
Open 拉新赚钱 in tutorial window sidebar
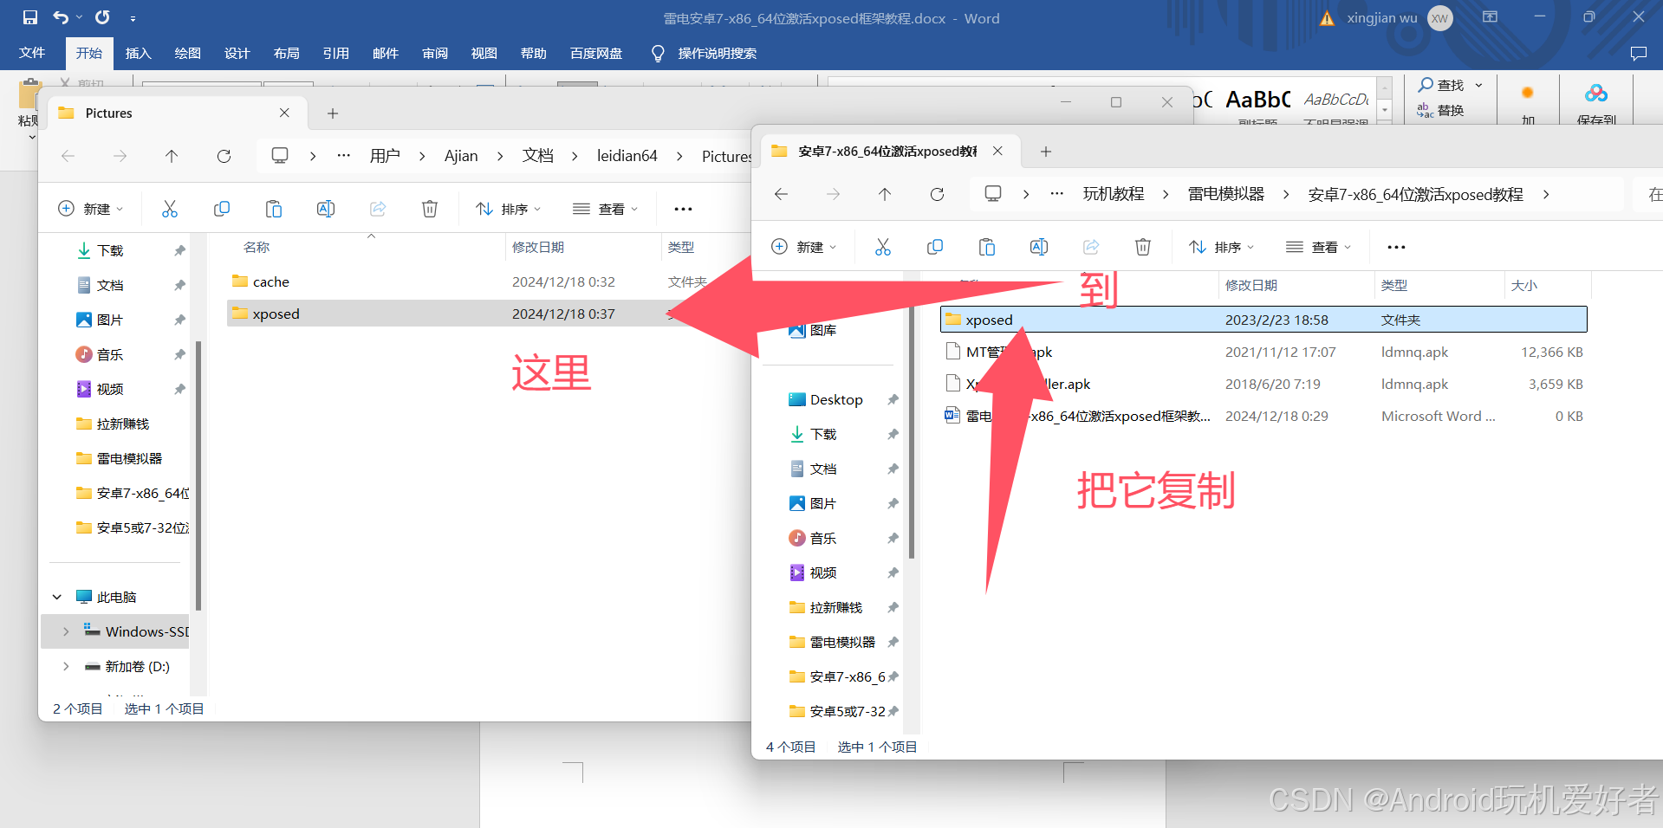pos(835,607)
